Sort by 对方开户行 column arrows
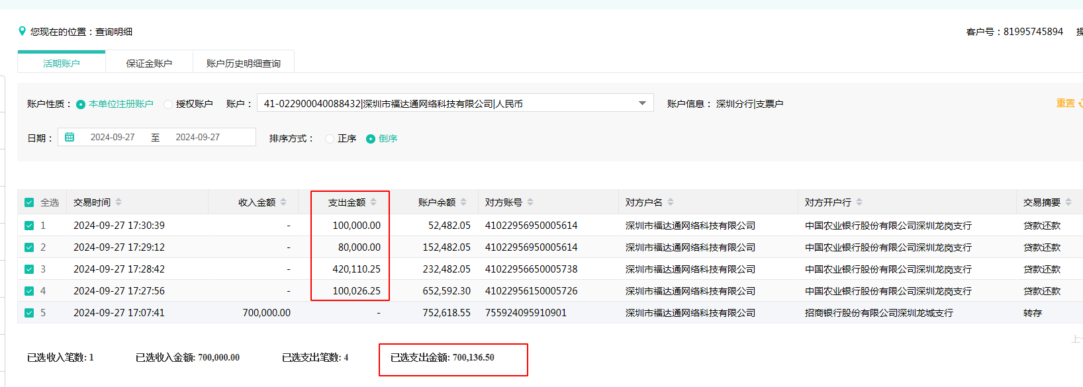Screen dimensions: 1083x387 tap(859, 202)
